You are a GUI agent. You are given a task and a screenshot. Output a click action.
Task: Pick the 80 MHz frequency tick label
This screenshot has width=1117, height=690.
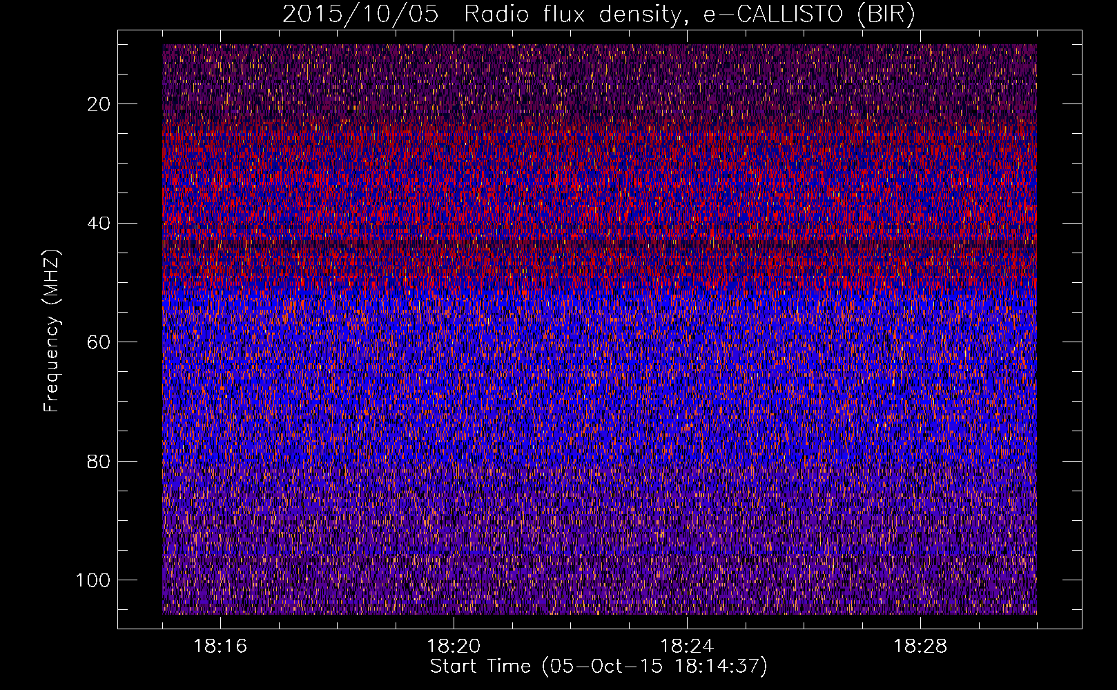[99, 462]
